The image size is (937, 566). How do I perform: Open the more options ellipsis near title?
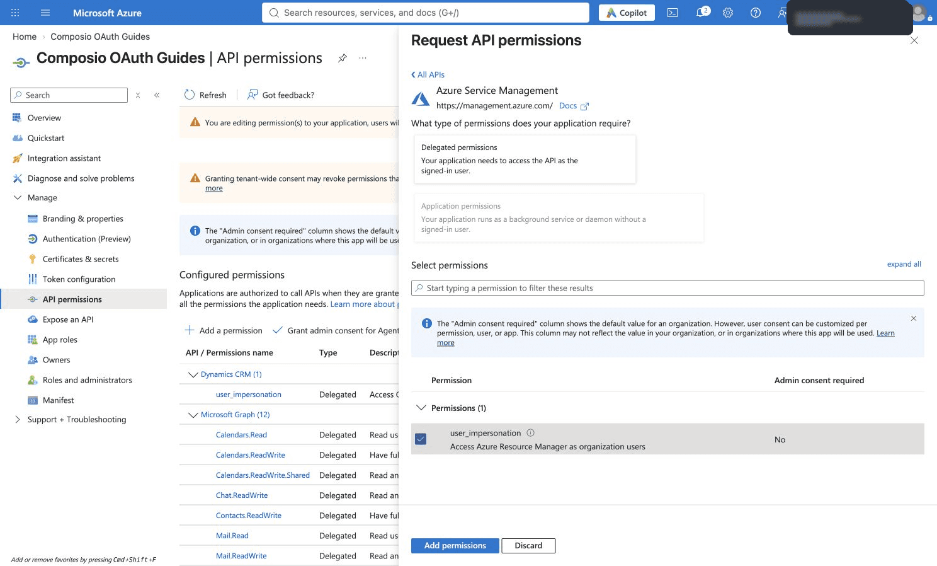(x=363, y=58)
